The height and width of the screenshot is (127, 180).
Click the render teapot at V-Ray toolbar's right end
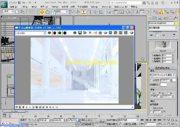pyautogui.click(x=131, y=33)
